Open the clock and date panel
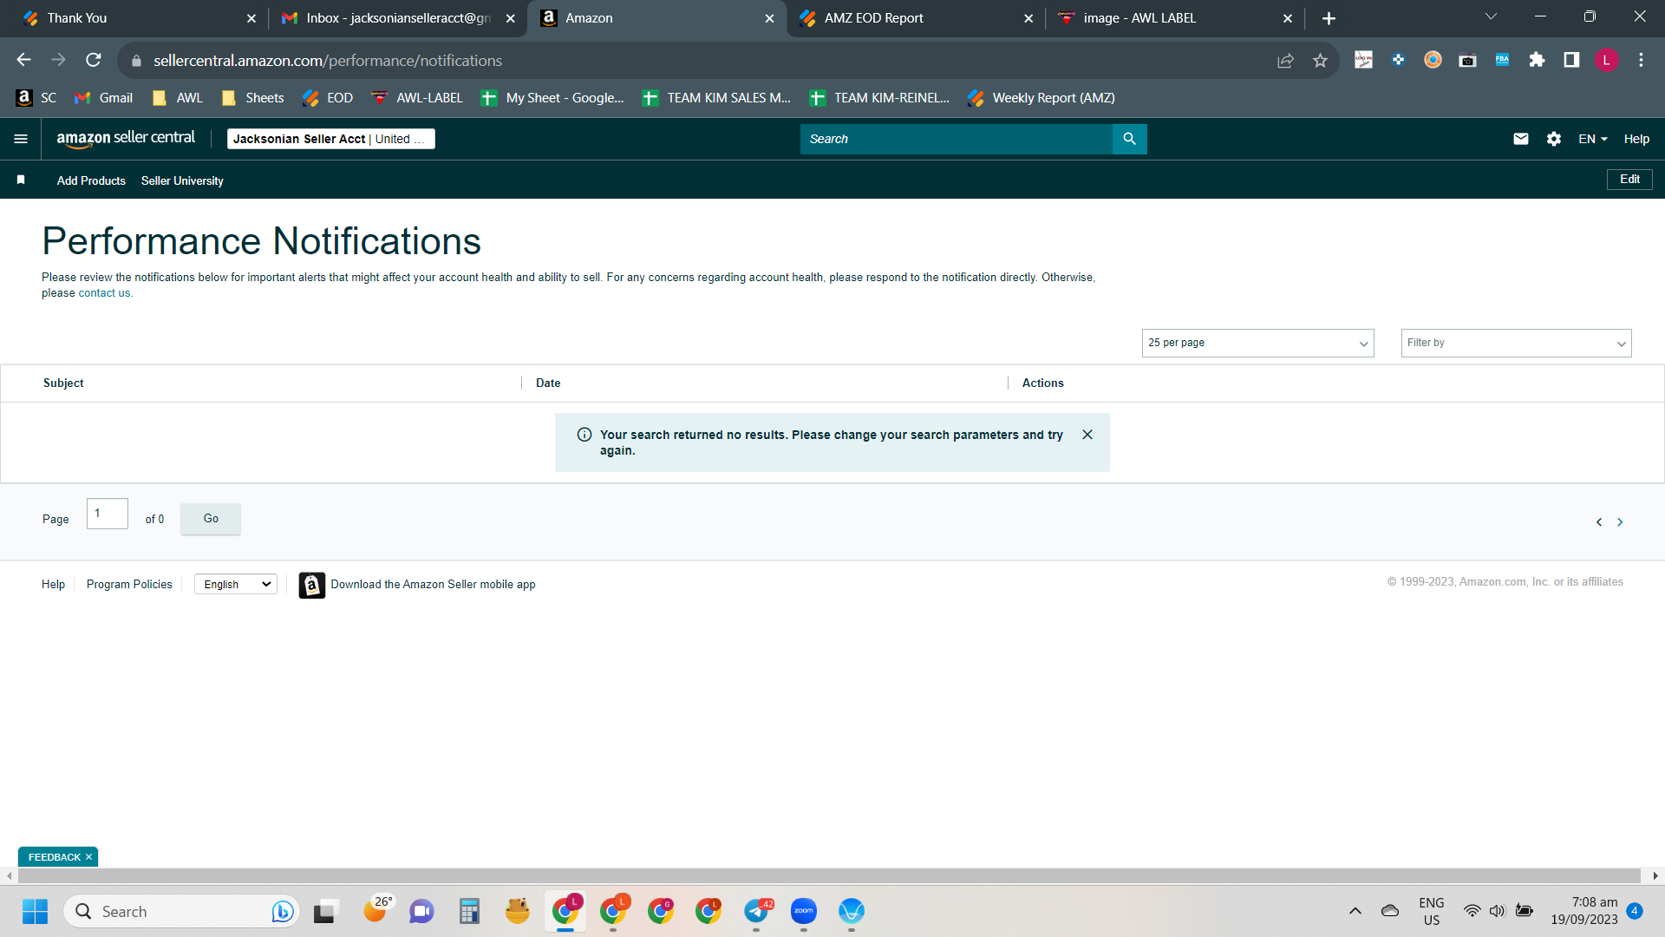This screenshot has width=1665, height=937. 1584,911
